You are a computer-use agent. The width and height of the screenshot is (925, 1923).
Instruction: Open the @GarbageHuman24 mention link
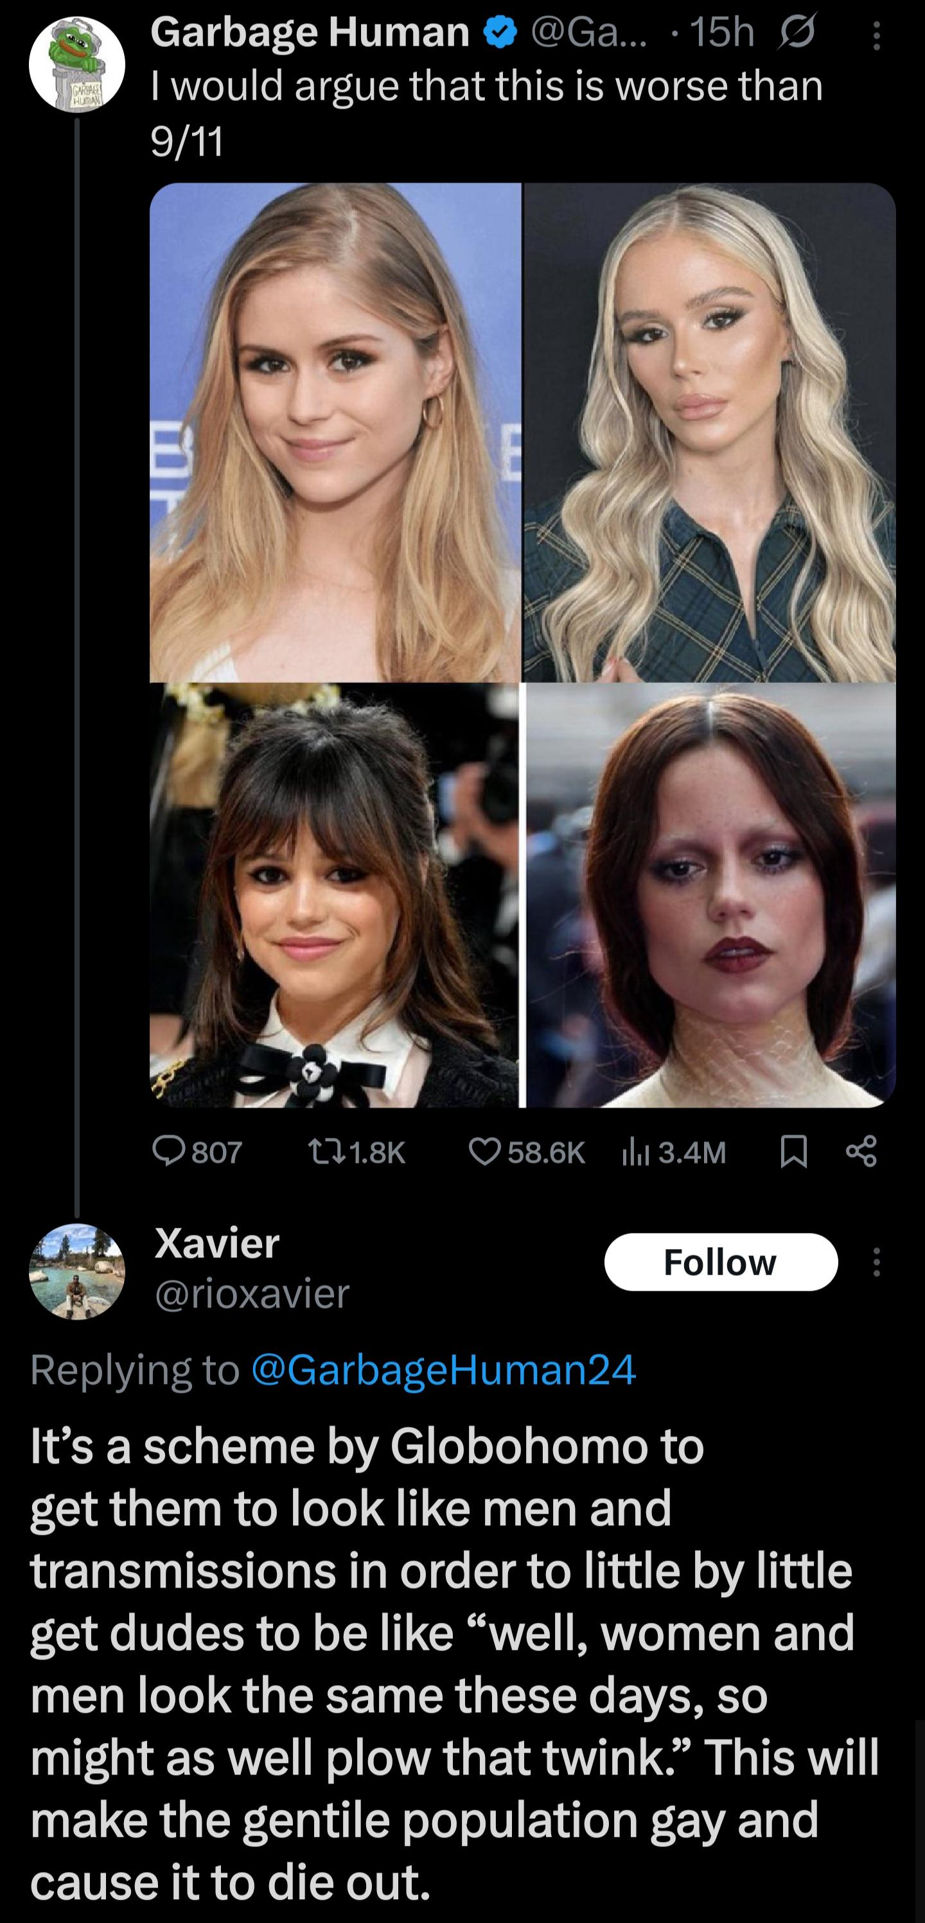pos(445,1369)
